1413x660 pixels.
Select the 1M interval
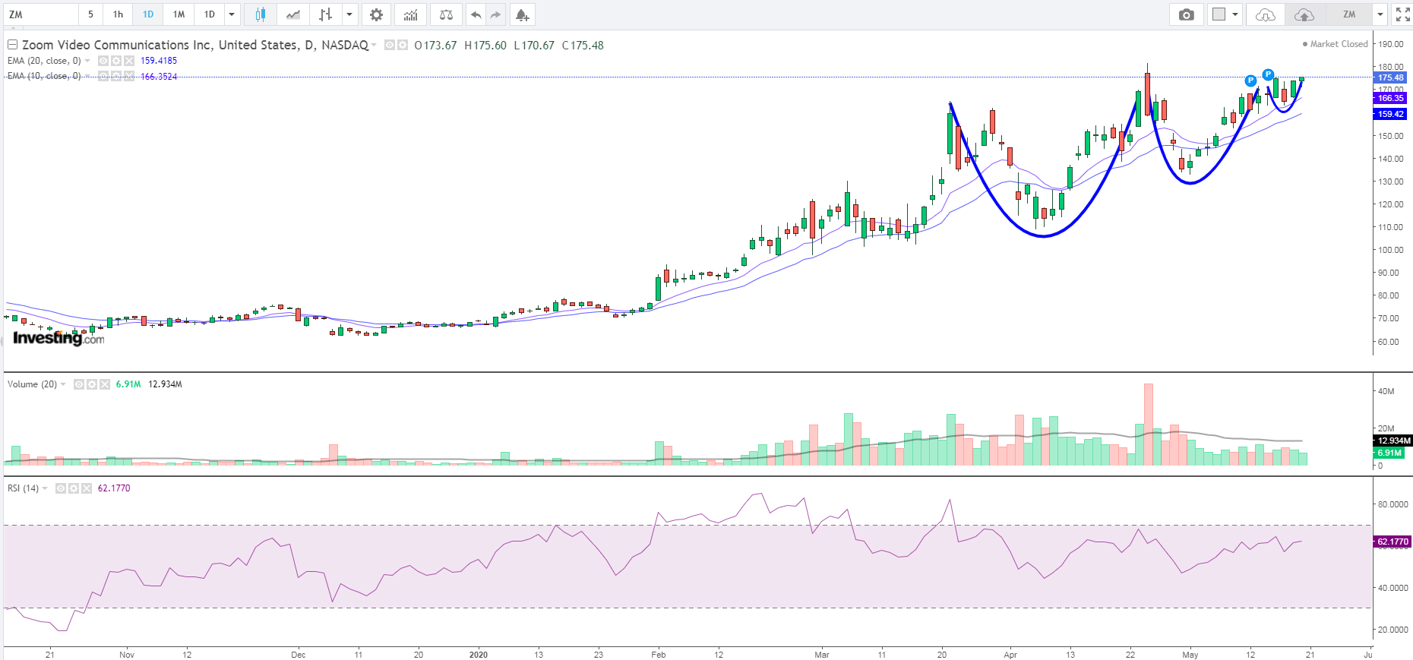click(x=179, y=14)
